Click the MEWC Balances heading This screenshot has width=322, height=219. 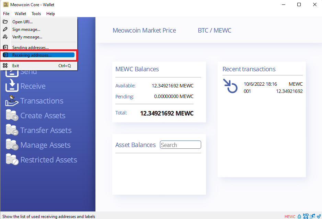coord(137,69)
